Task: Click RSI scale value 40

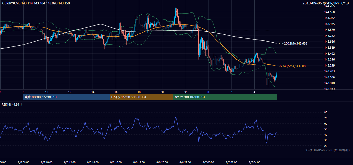Action: pos(326,134)
